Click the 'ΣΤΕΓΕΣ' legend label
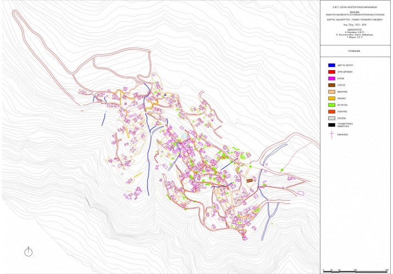This screenshot has height=274, width=393. (x=341, y=85)
